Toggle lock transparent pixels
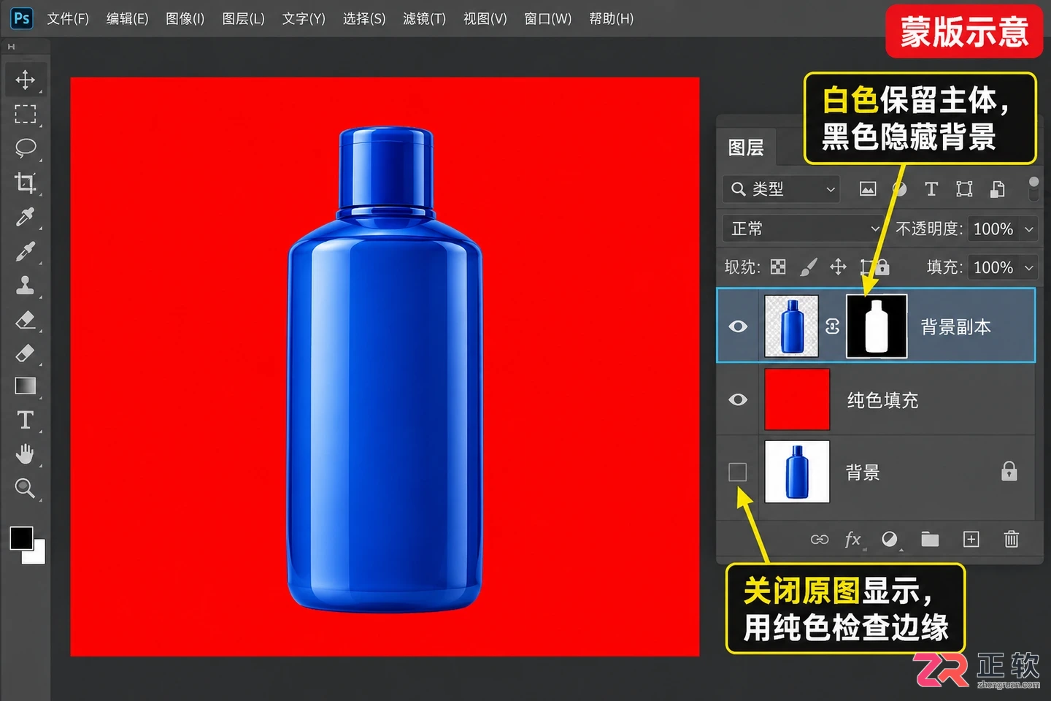The image size is (1051, 701). 779,267
